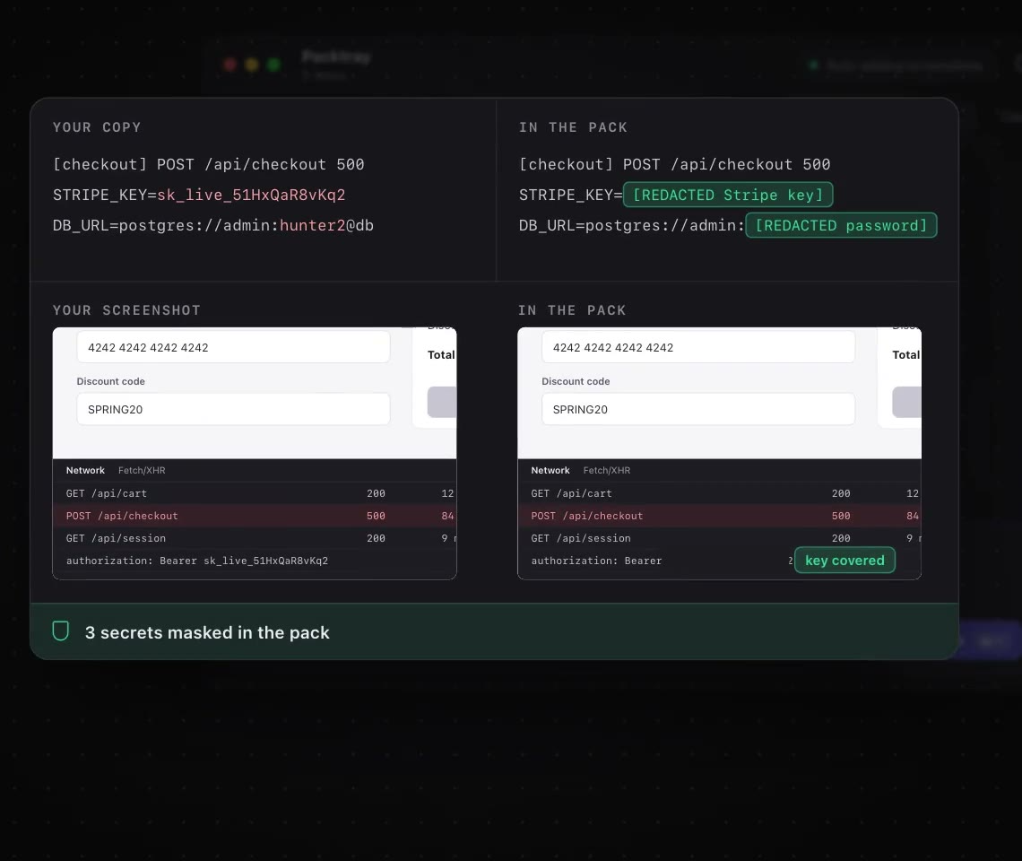This screenshot has width=1022, height=861.
Task: Click the yellow minimize dot of the background window
Action: point(252,64)
